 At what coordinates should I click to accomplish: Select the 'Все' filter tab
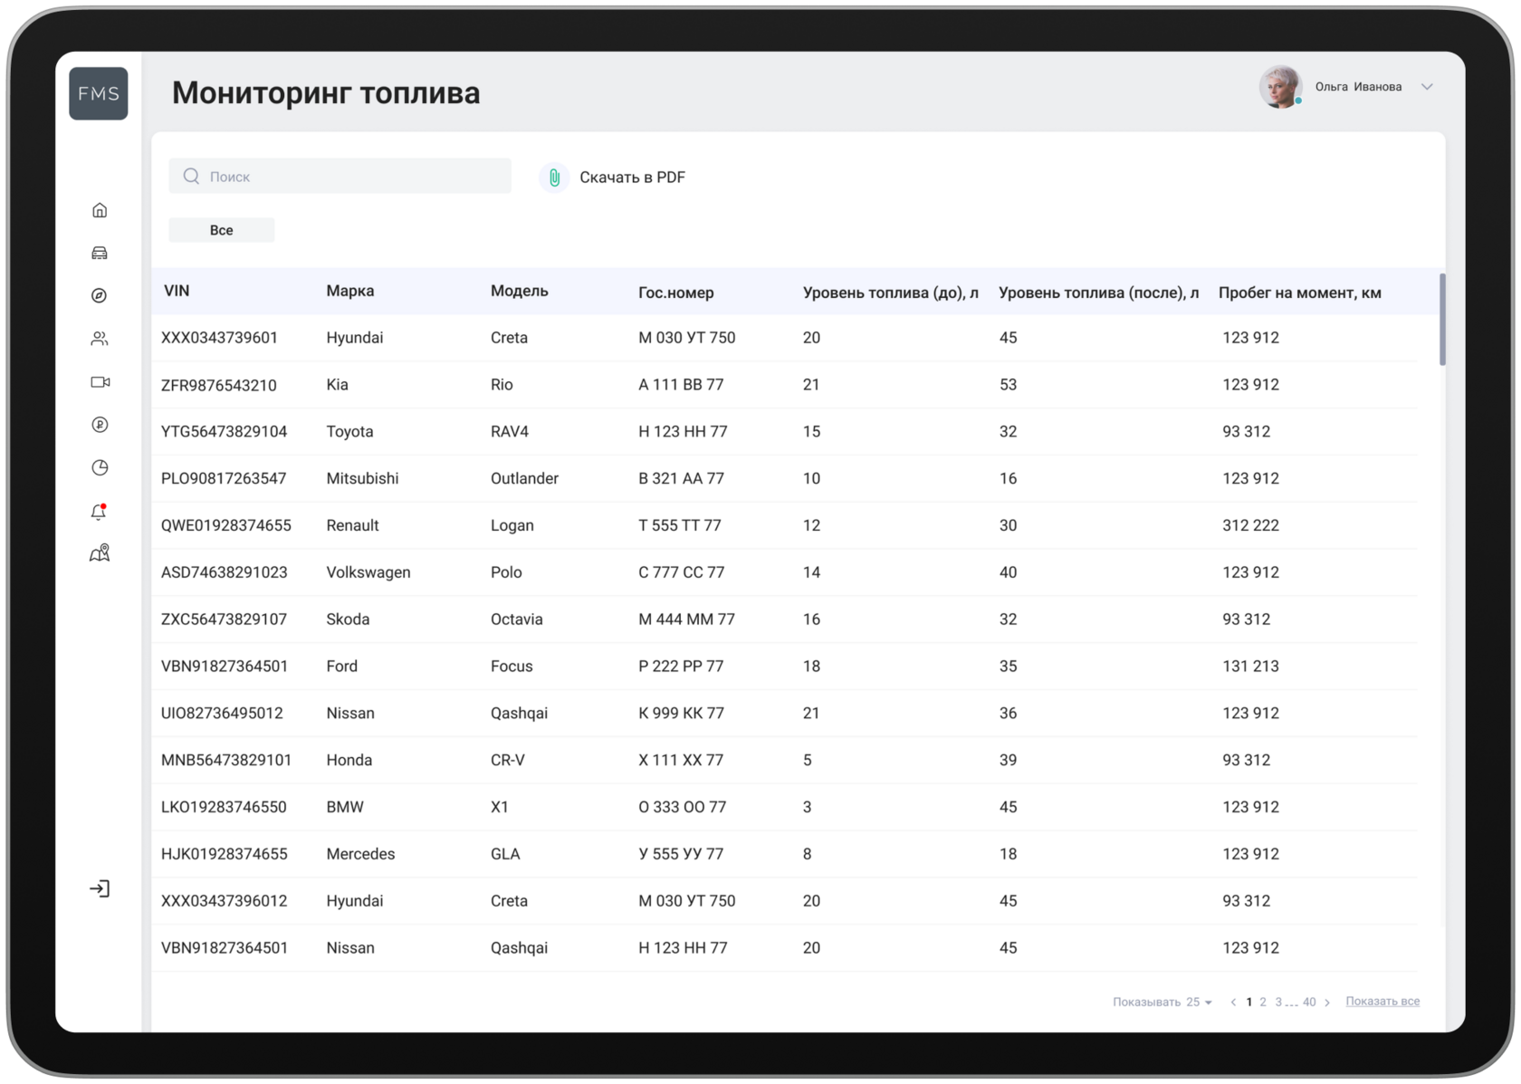point(222,230)
